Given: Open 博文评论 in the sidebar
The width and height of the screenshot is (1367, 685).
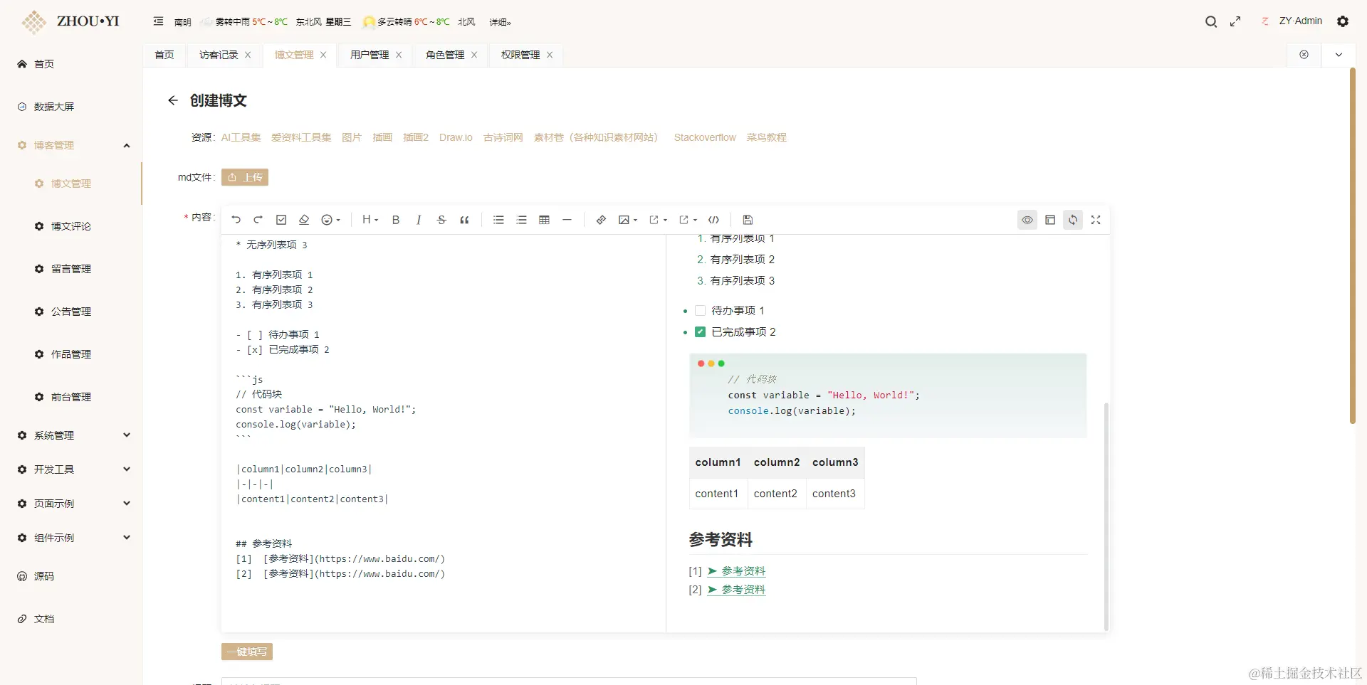Looking at the screenshot, I should pos(71,226).
